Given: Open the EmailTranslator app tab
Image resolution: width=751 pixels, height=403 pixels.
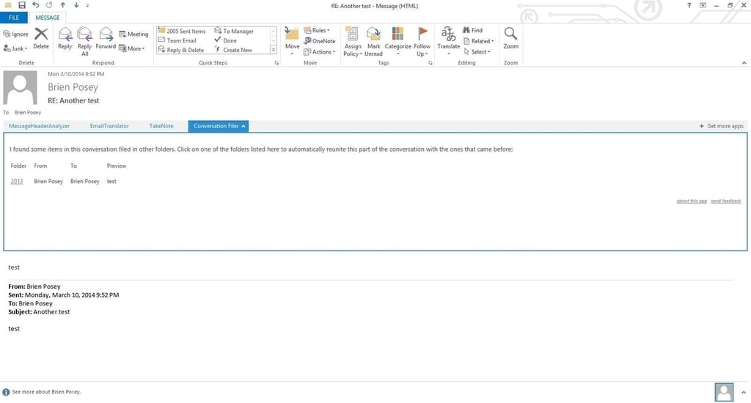Looking at the screenshot, I should pyautogui.click(x=109, y=126).
